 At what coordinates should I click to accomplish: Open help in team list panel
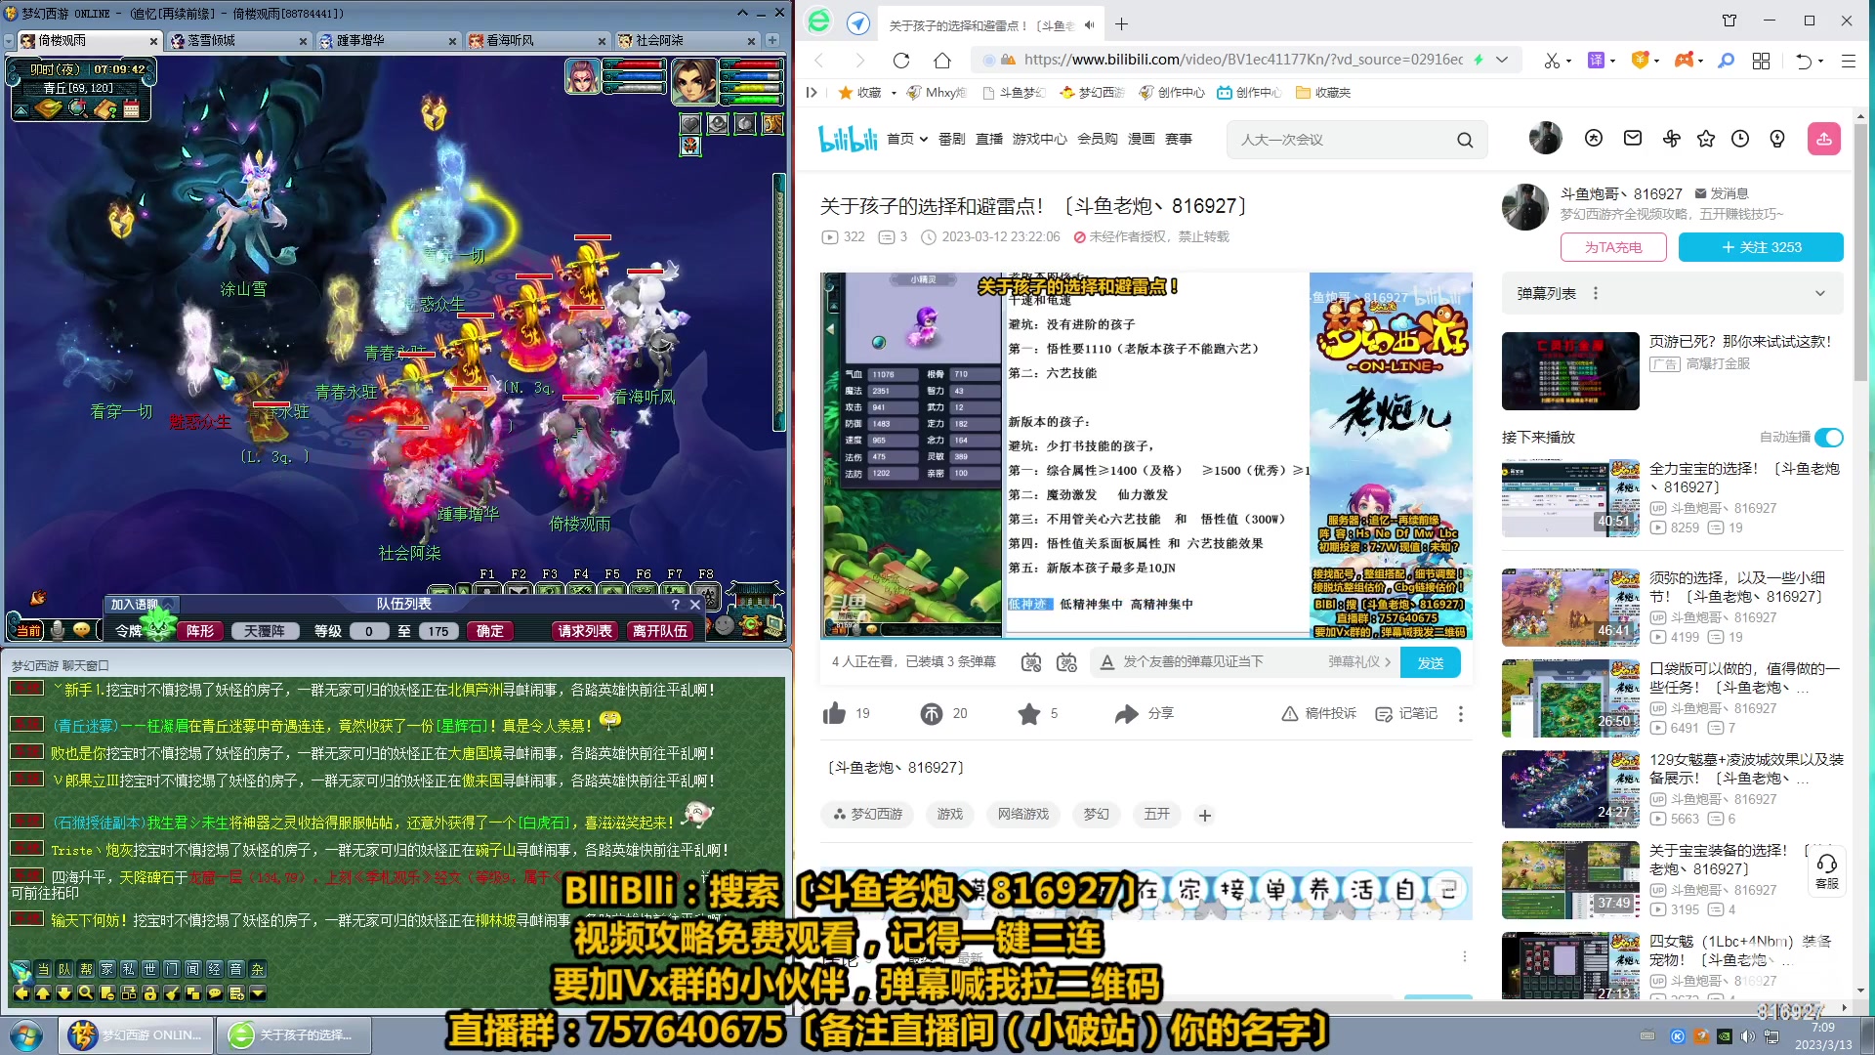coord(675,605)
